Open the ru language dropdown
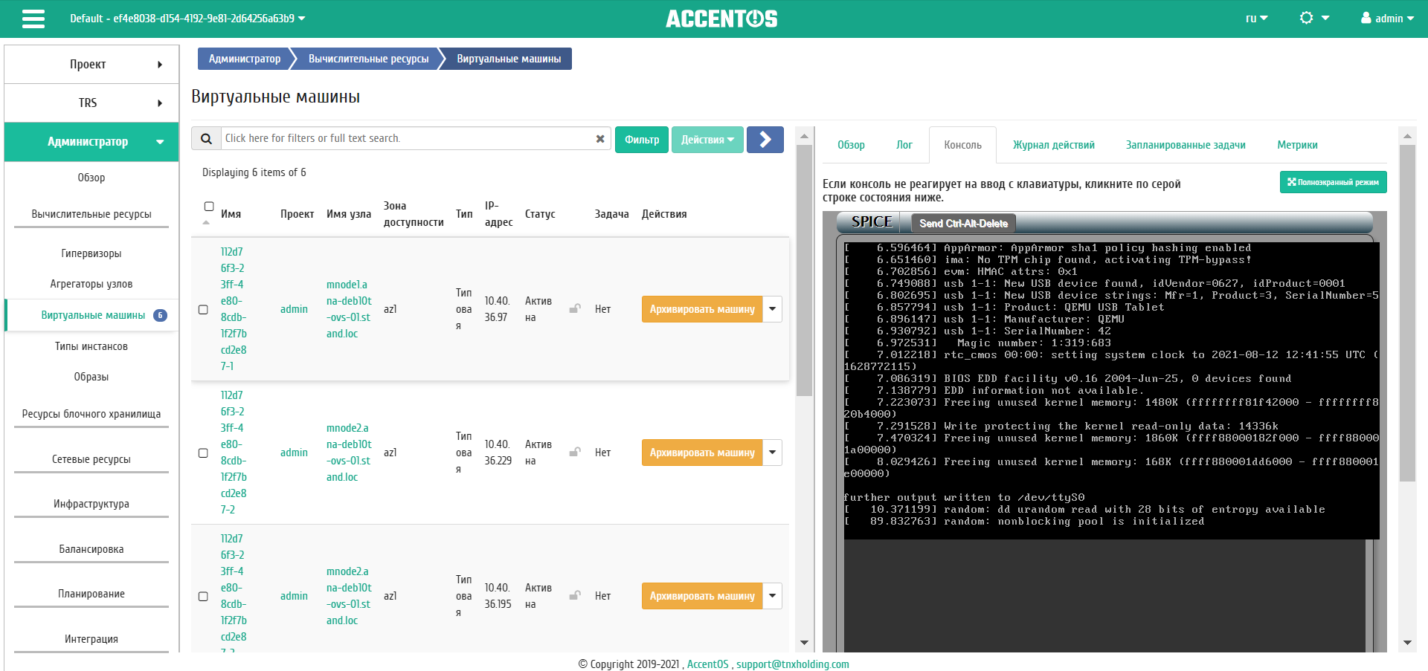The image size is (1428, 671). pos(1256,19)
